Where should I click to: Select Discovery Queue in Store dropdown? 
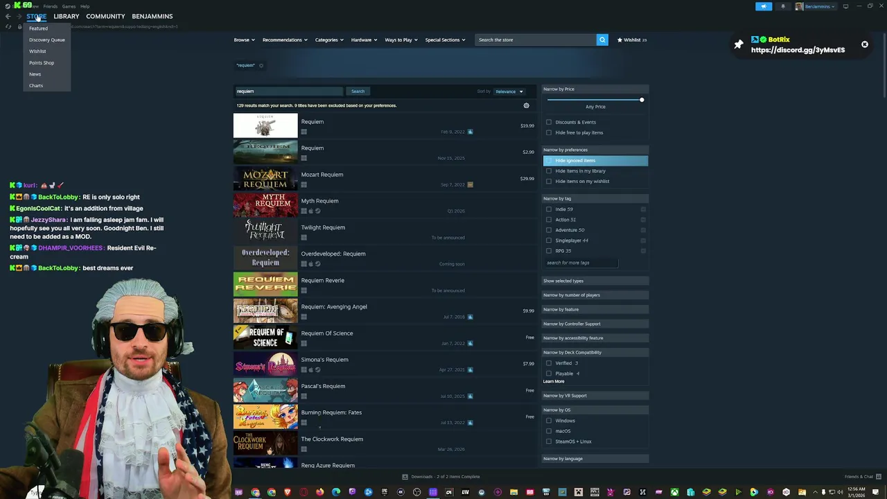coord(47,40)
